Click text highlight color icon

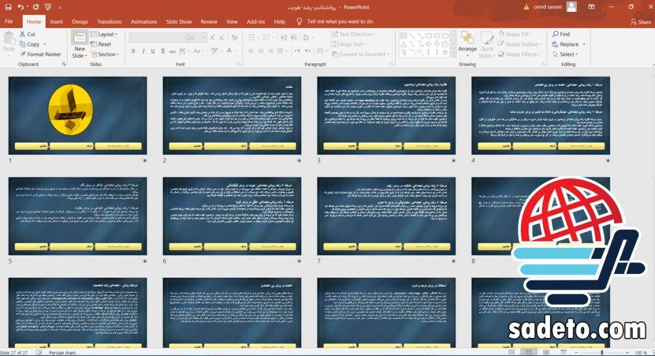pos(214,51)
